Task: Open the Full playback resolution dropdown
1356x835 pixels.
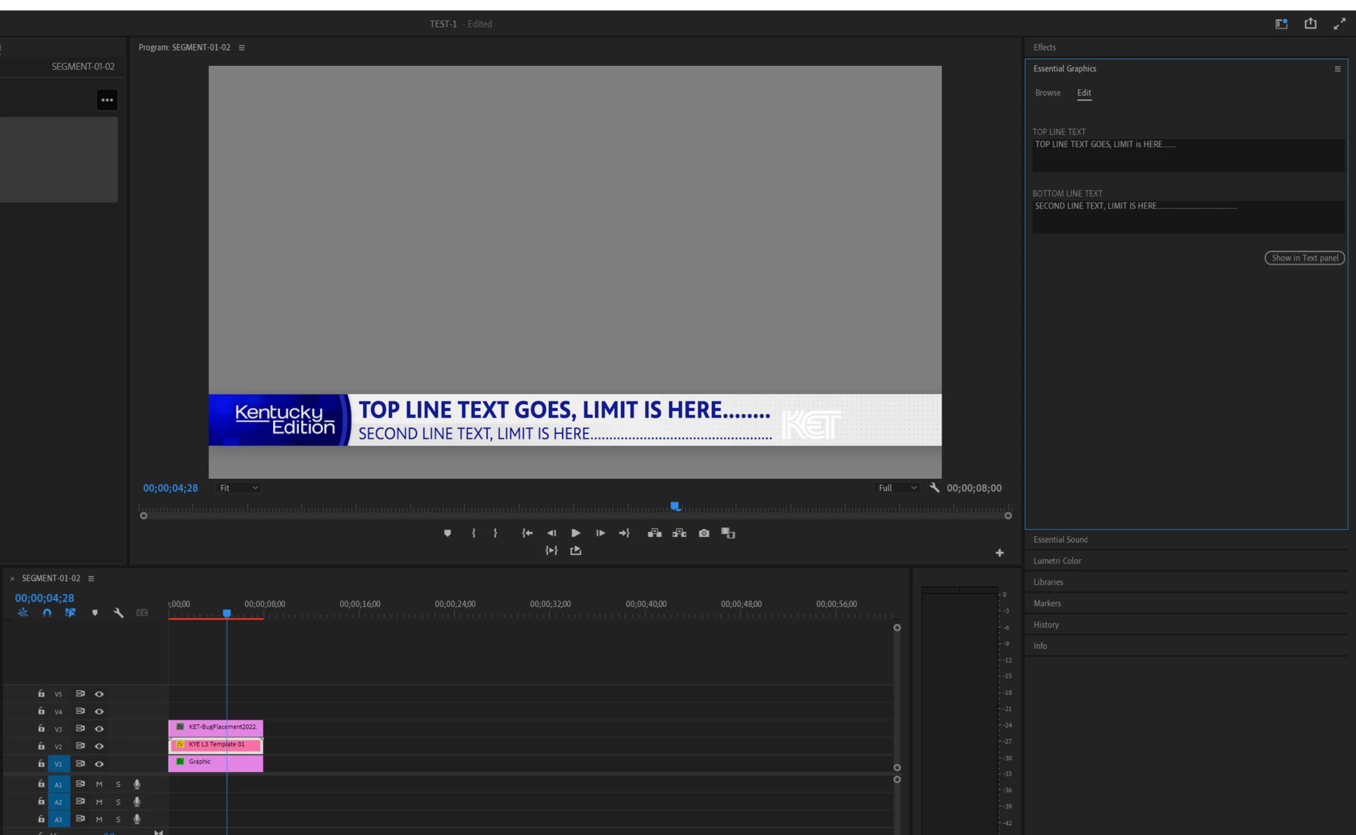Action: [897, 488]
